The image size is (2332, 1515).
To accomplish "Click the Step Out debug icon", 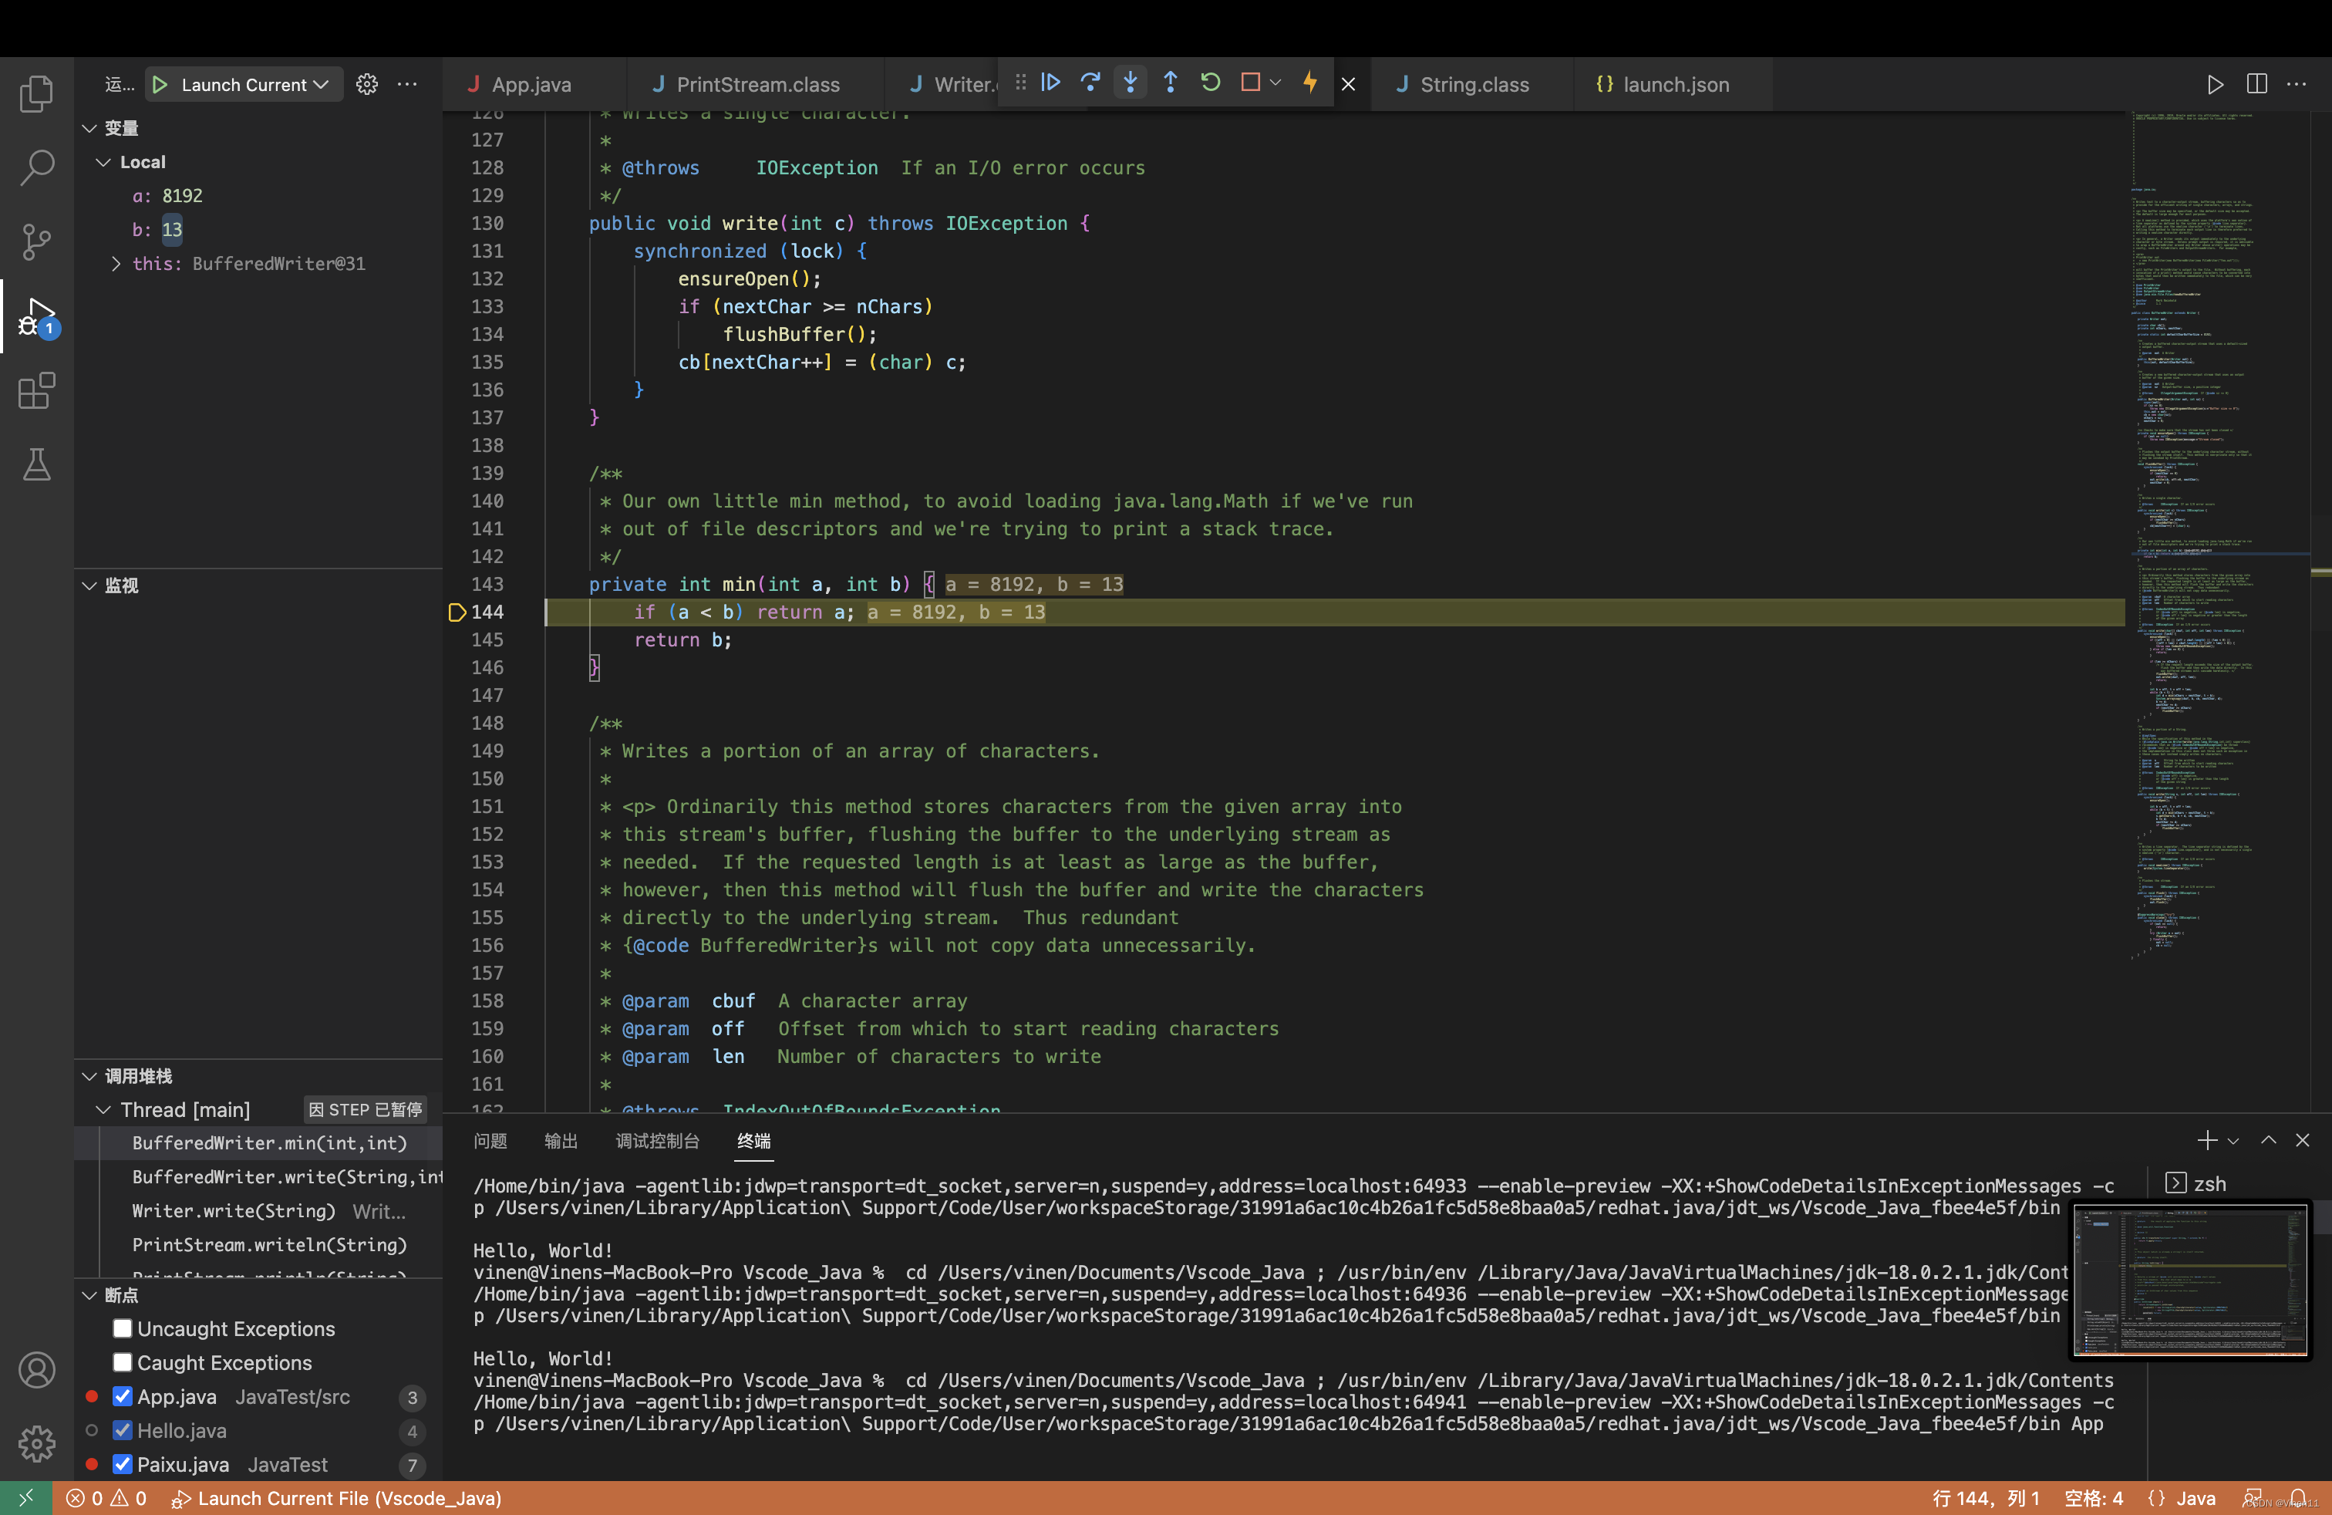I will click(1170, 83).
